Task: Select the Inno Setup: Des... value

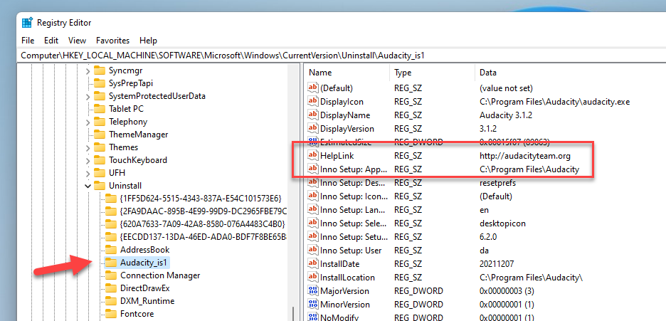Action: pos(354,183)
